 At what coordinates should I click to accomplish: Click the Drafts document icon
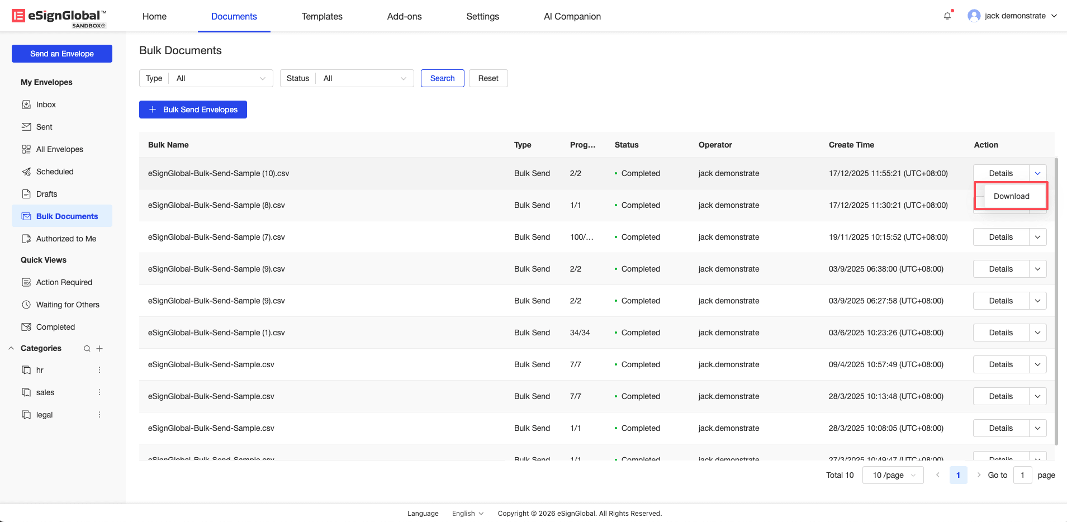point(26,194)
